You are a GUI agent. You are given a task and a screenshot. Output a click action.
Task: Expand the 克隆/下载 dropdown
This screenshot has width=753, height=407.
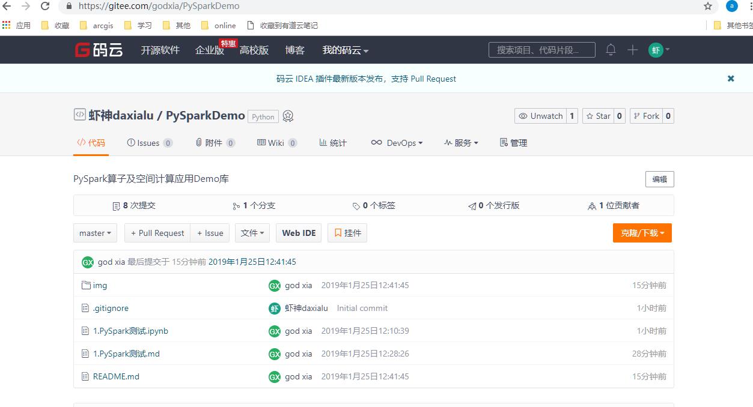[642, 233]
